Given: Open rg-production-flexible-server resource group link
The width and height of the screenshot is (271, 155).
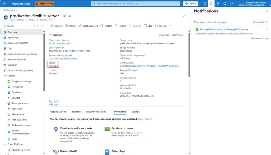Looking at the screenshot, I should click(63, 58).
